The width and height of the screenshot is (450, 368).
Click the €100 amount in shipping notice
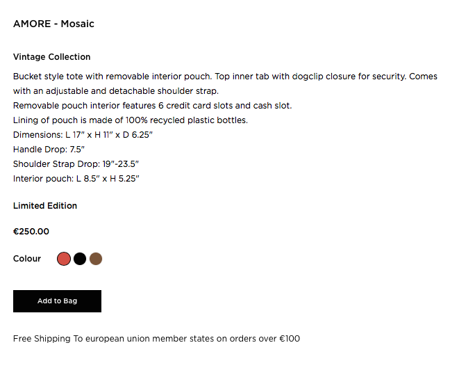pyautogui.click(x=289, y=339)
